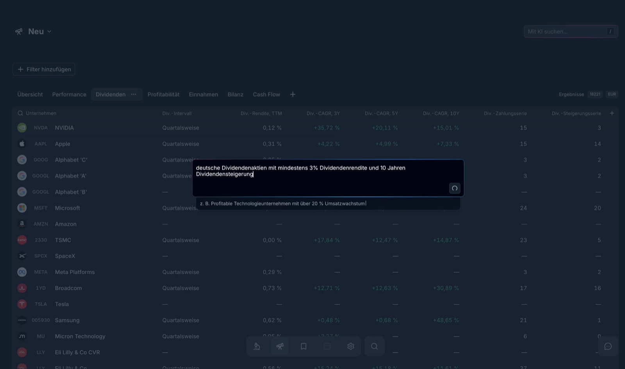Open the Einnahmen tab
This screenshot has width=625, height=369.
pos(204,94)
